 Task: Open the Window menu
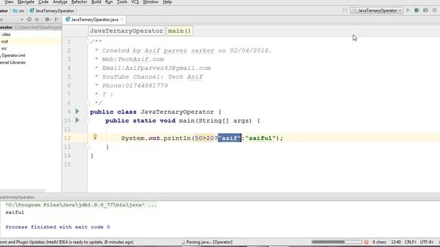click(151, 2)
